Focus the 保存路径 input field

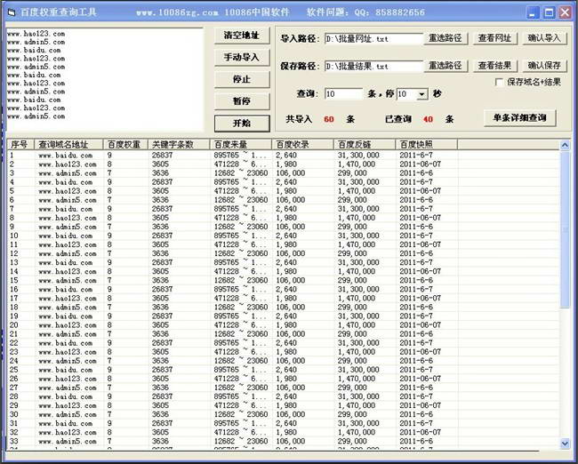coord(373,67)
